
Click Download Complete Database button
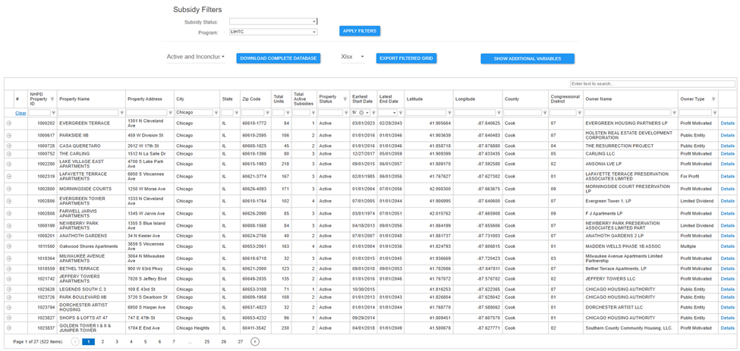coord(279,58)
